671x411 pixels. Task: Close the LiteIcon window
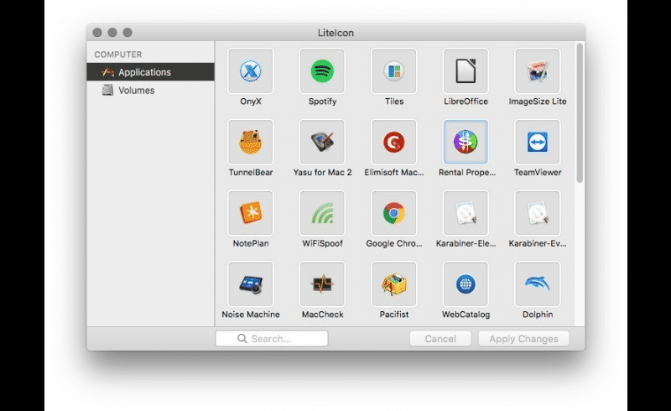(97, 33)
